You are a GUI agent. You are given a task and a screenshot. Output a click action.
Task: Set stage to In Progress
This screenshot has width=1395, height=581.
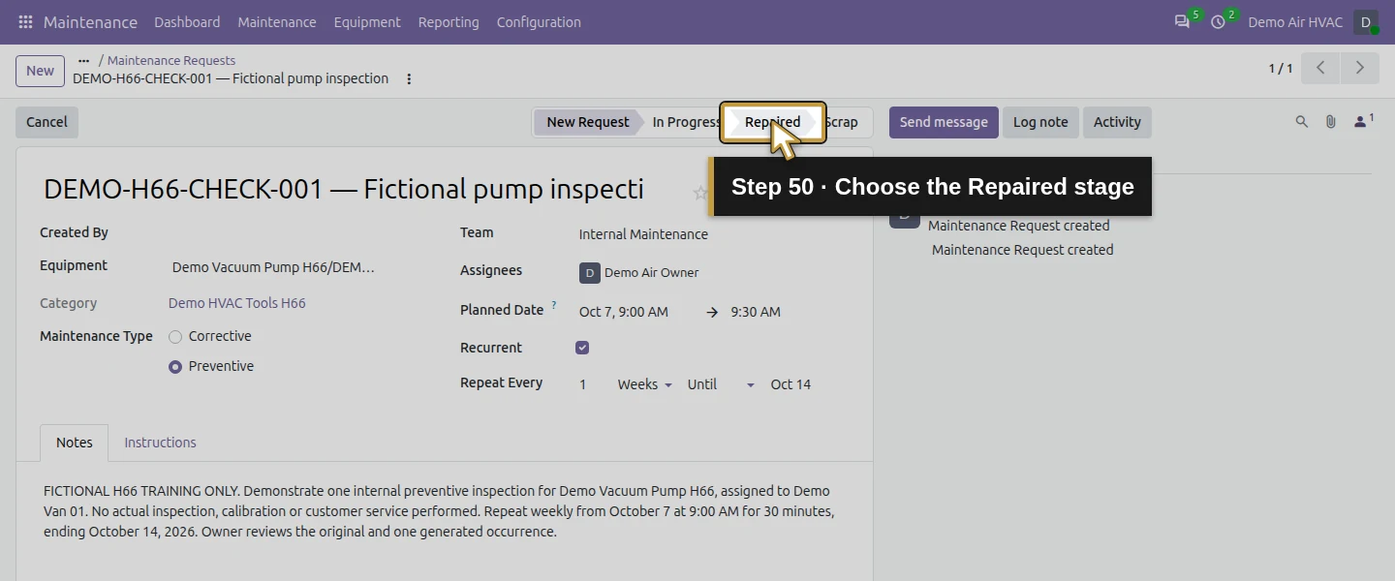coord(686,122)
